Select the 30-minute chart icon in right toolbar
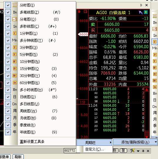The height and width of the screenshot is (159, 158). pyautogui.click(x=155, y=81)
